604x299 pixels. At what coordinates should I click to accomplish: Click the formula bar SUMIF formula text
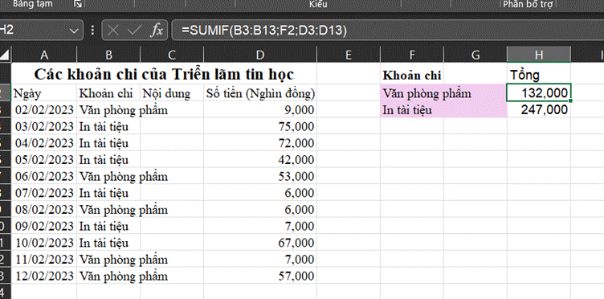click(264, 30)
